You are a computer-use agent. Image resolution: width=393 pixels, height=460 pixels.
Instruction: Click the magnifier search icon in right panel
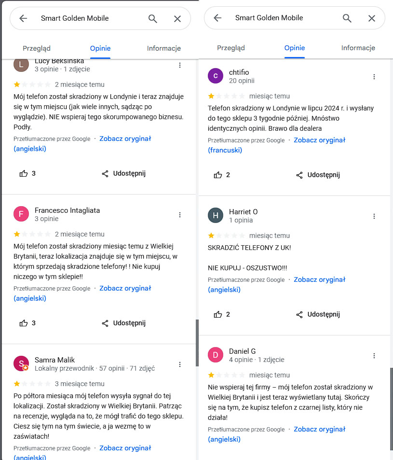pyautogui.click(x=347, y=18)
